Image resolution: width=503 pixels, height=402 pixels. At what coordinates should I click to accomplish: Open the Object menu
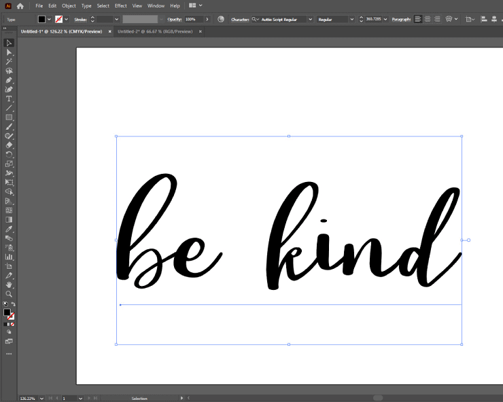pos(69,5)
